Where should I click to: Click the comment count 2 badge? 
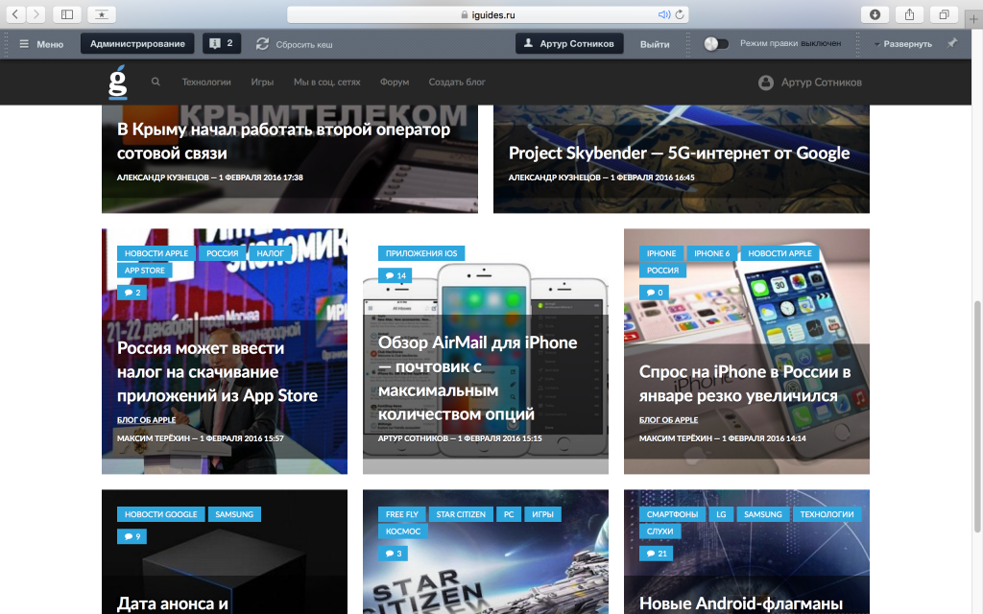click(132, 293)
